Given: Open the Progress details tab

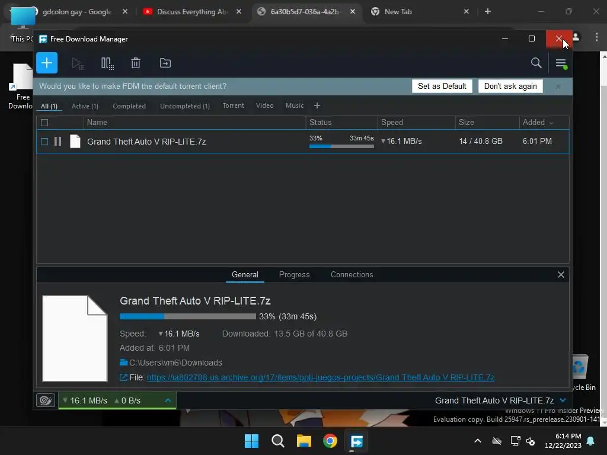Looking at the screenshot, I should (294, 275).
